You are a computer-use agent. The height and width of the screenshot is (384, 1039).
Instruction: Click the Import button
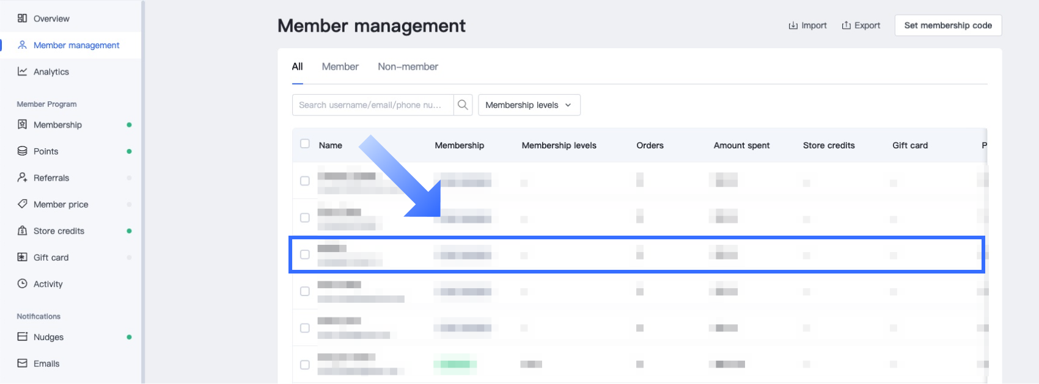click(807, 26)
